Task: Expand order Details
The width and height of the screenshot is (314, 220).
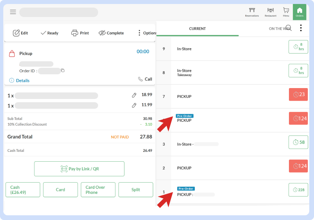Action: coord(19,80)
